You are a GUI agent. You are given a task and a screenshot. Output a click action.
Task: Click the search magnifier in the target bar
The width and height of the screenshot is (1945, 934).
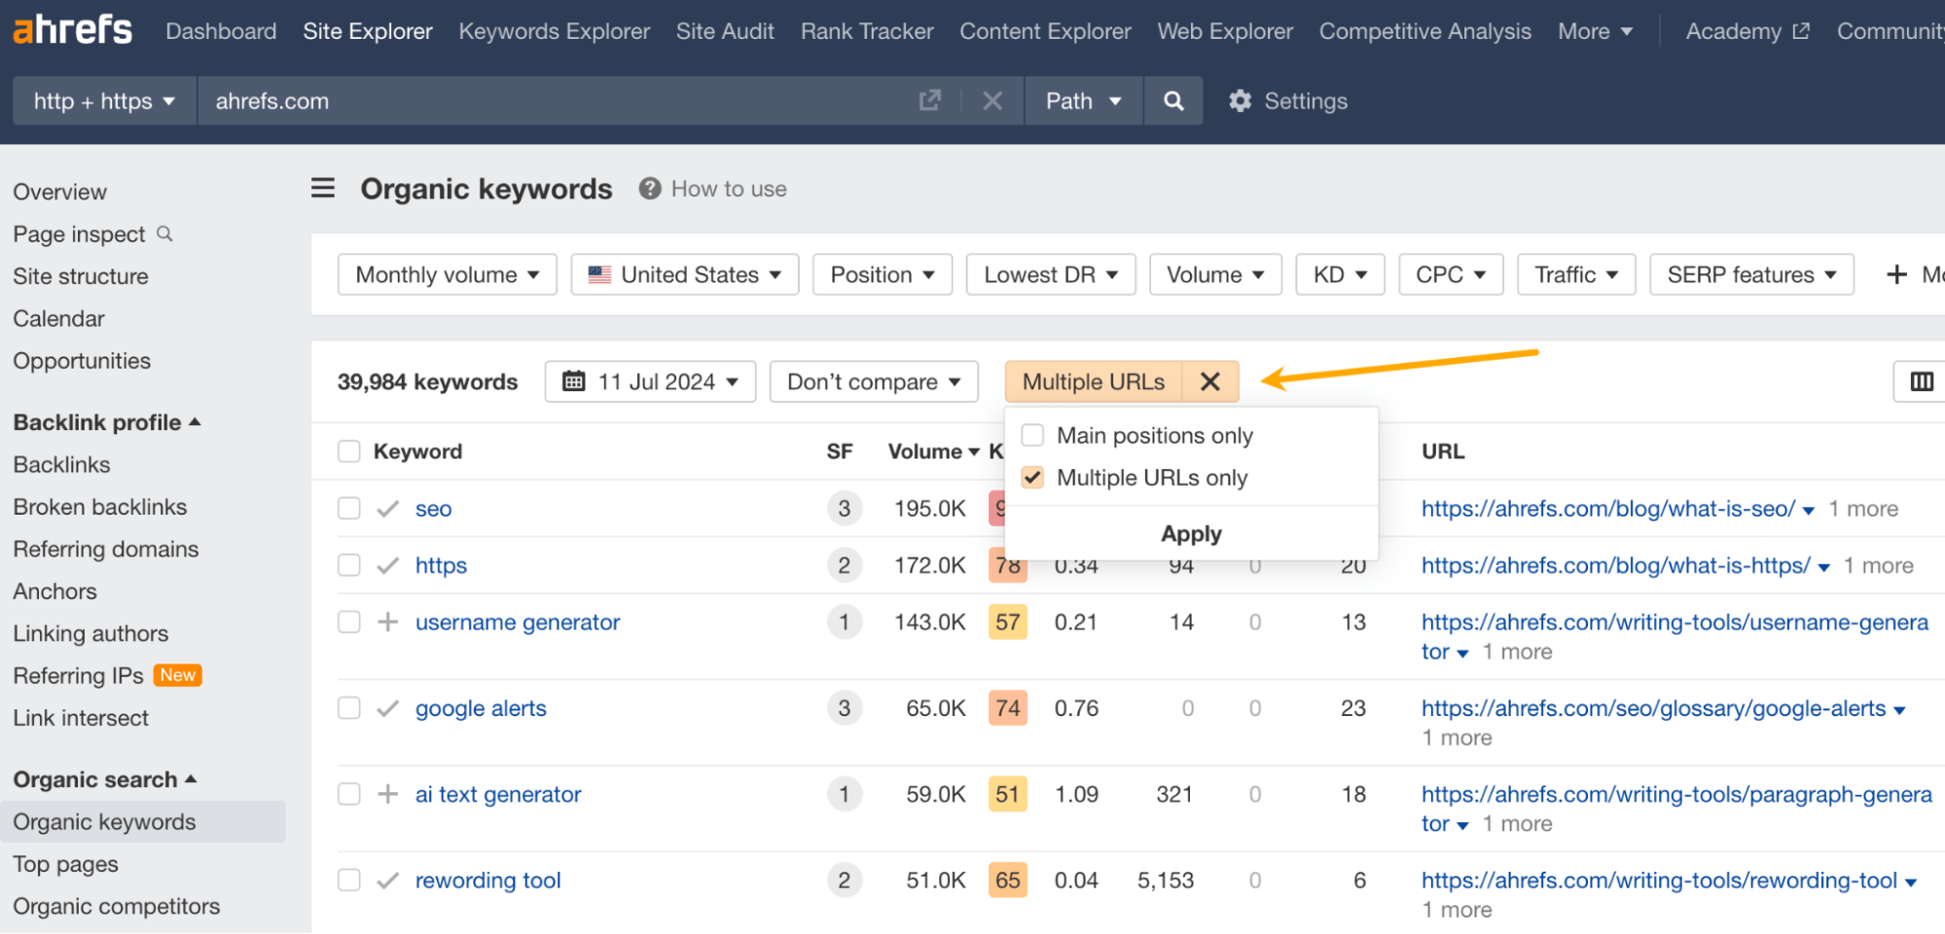pos(1172,100)
